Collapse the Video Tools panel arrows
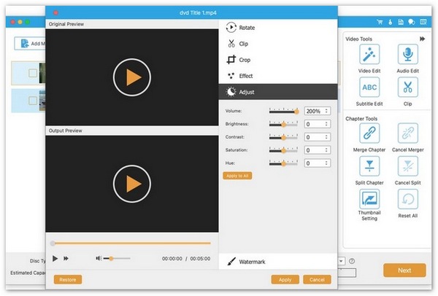Image resolution: width=438 pixels, height=296 pixels. tap(422, 39)
